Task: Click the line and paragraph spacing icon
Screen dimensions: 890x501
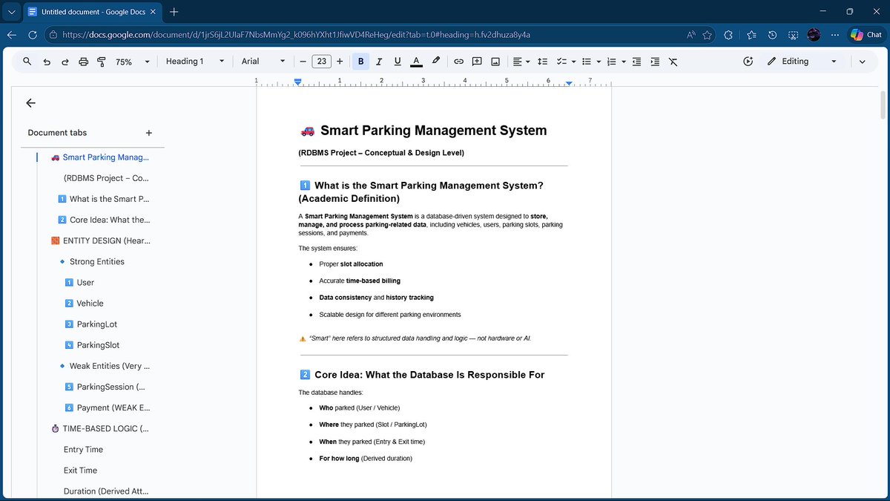Action: 542,62
